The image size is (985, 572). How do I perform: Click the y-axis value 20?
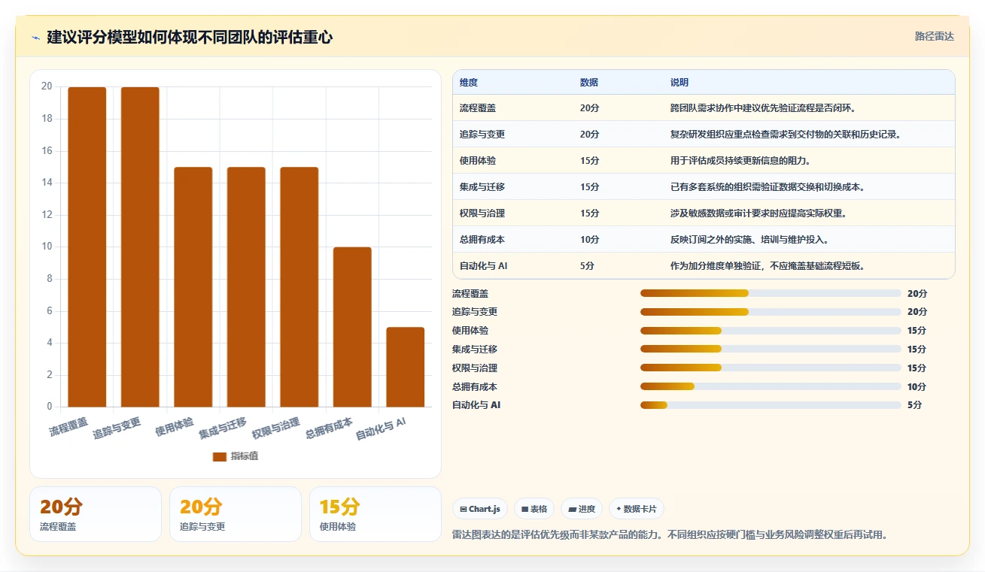click(x=47, y=86)
